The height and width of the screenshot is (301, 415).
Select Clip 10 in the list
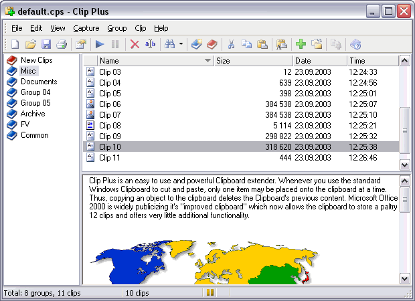point(241,146)
